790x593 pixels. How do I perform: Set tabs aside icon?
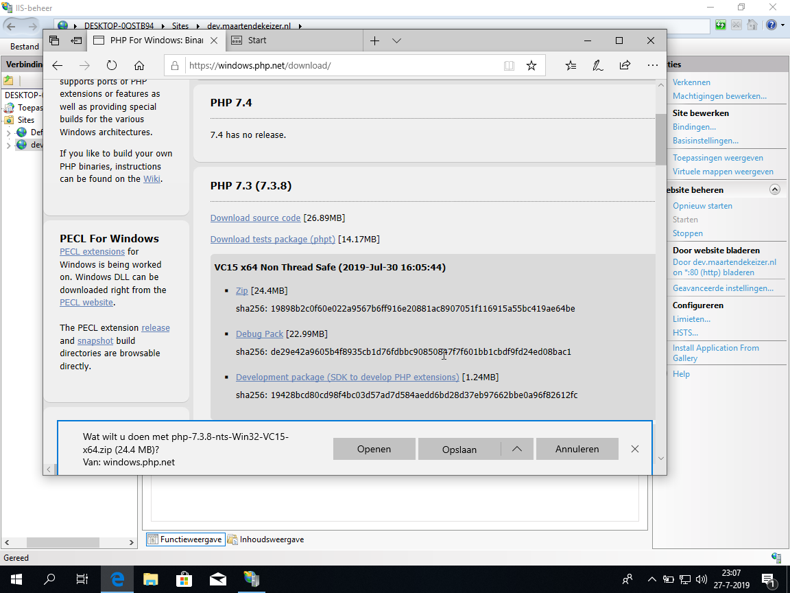click(76, 41)
